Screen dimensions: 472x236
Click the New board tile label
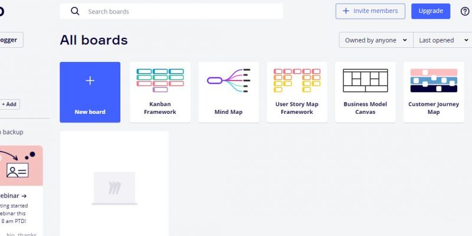click(90, 112)
